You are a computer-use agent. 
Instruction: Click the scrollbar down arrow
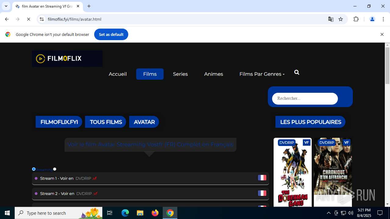coord(388,204)
